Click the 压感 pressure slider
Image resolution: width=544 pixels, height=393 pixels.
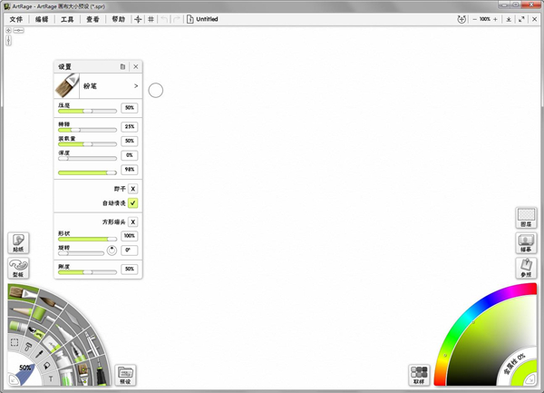click(87, 111)
